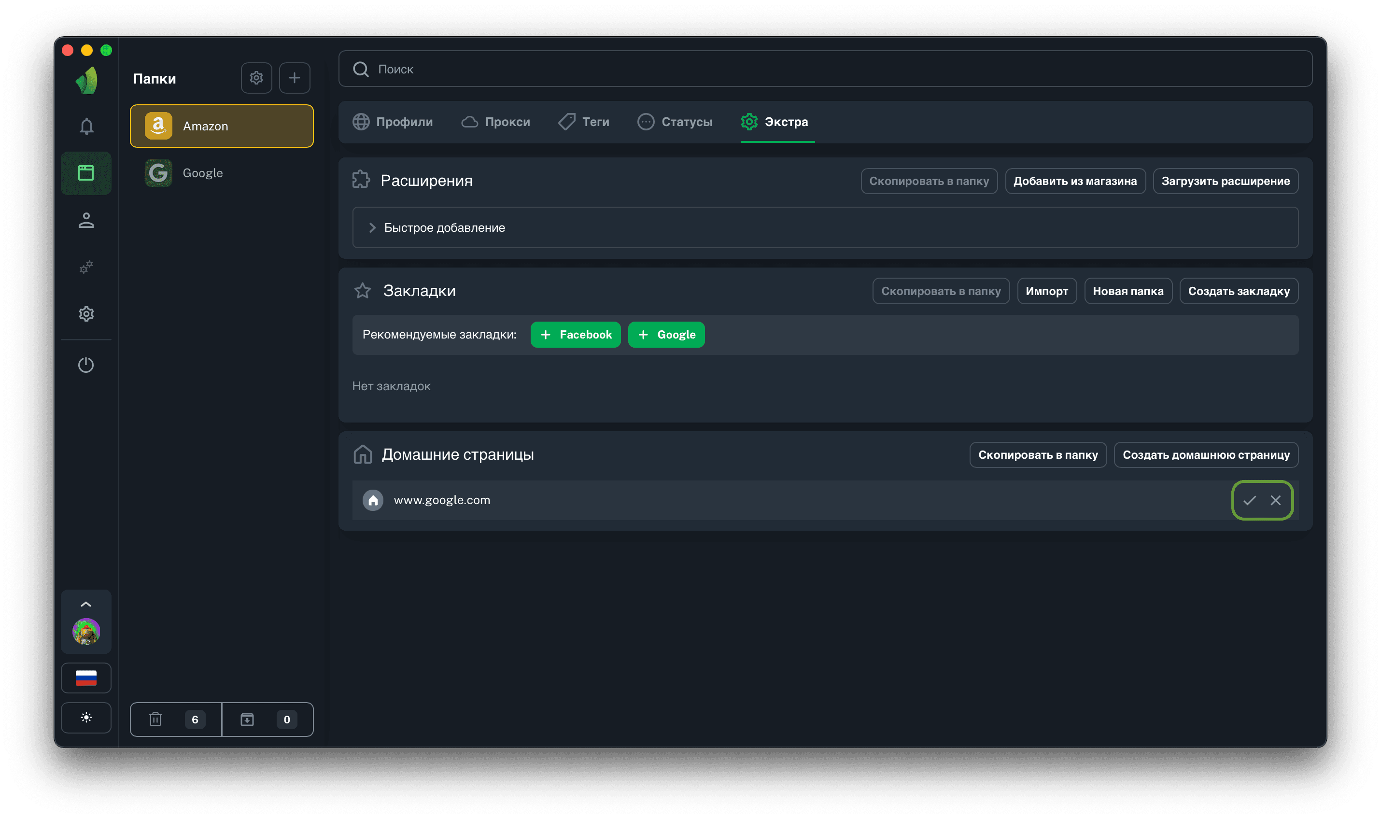Open the notifications bell in the sidebar
Image resolution: width=1381 pixels, height=819 pixels.
point(86,127)
